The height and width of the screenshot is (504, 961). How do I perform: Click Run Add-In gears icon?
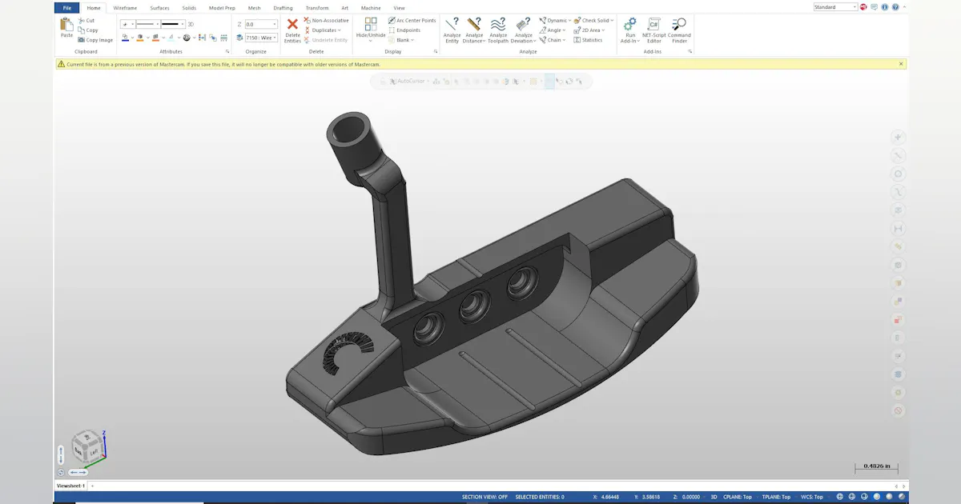(x=630, y=24)
